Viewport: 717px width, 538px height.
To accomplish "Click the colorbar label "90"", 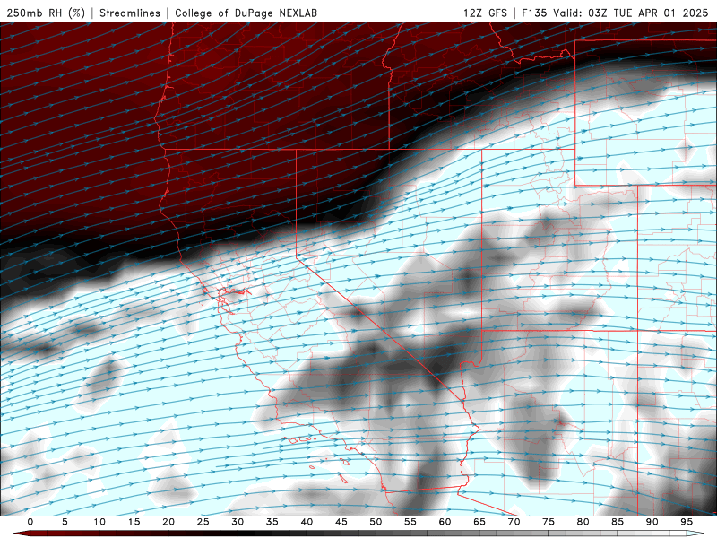I will point(652,522).
